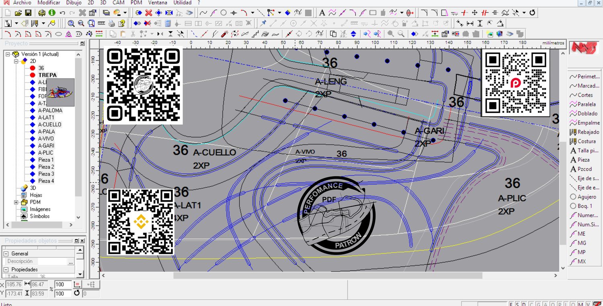Viewport: 603px width, 306px height.
Task: Open the color palette dropdown arrow
Action: tap(125, 13)
